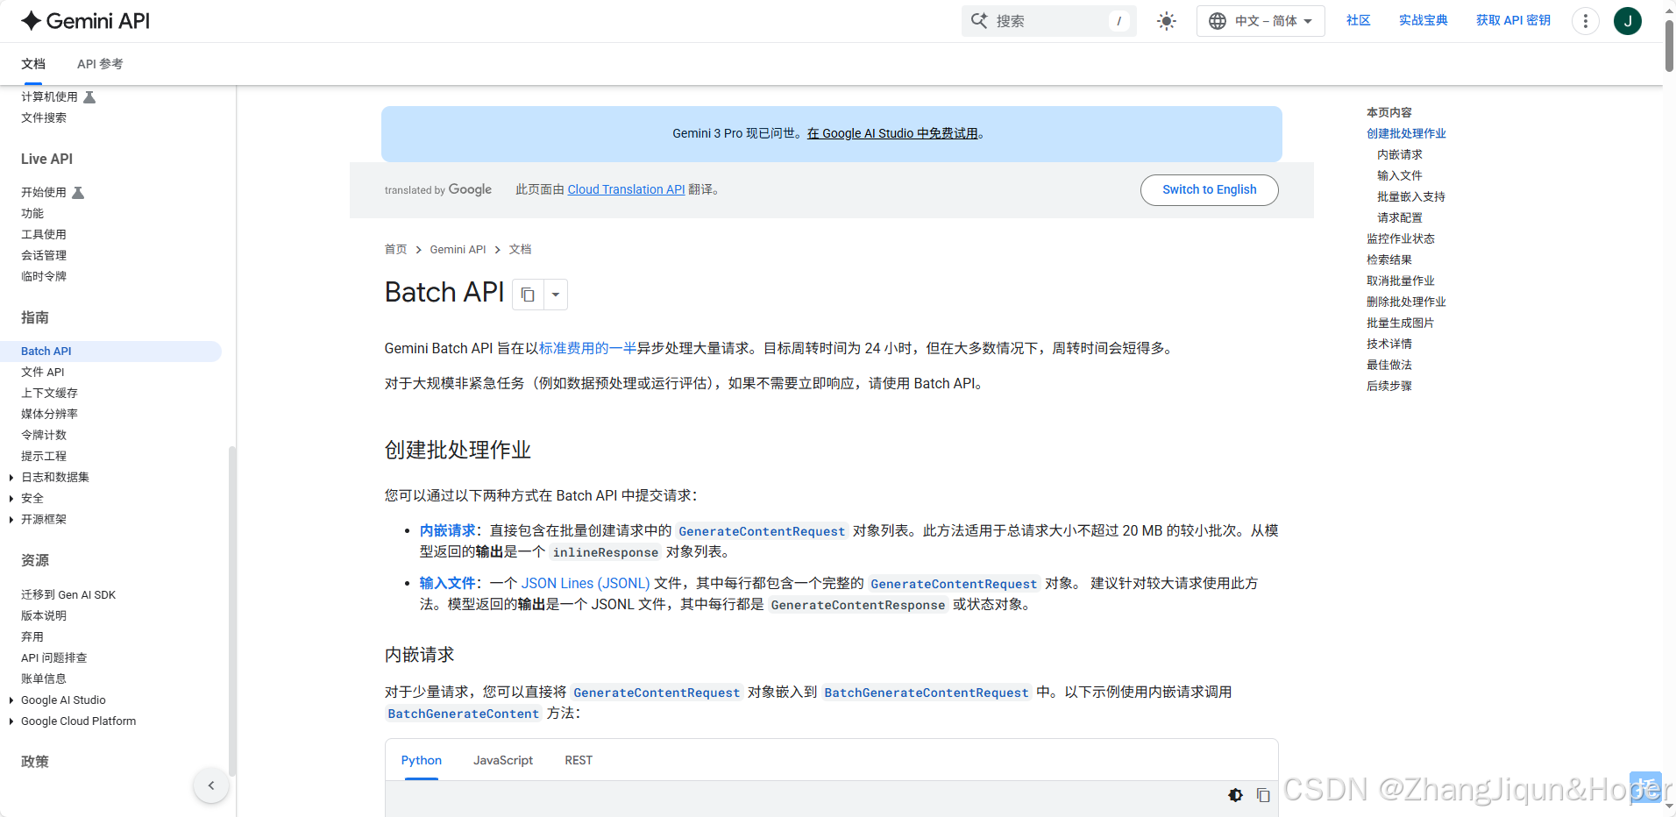This screenshot has height=817, width=1676.
Task: Copy the Python code snippet
Action: point(1263,794)
